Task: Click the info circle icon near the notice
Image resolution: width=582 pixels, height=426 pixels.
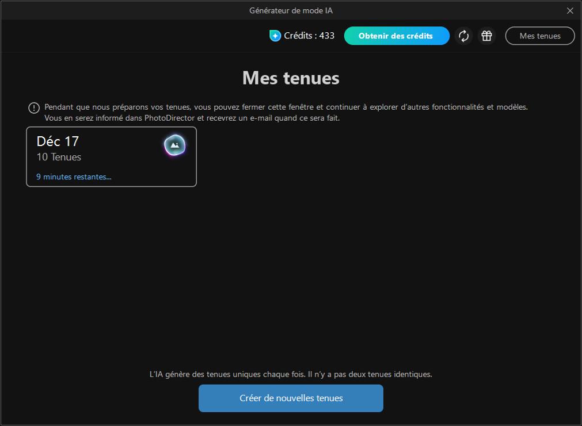Action: 33,106
